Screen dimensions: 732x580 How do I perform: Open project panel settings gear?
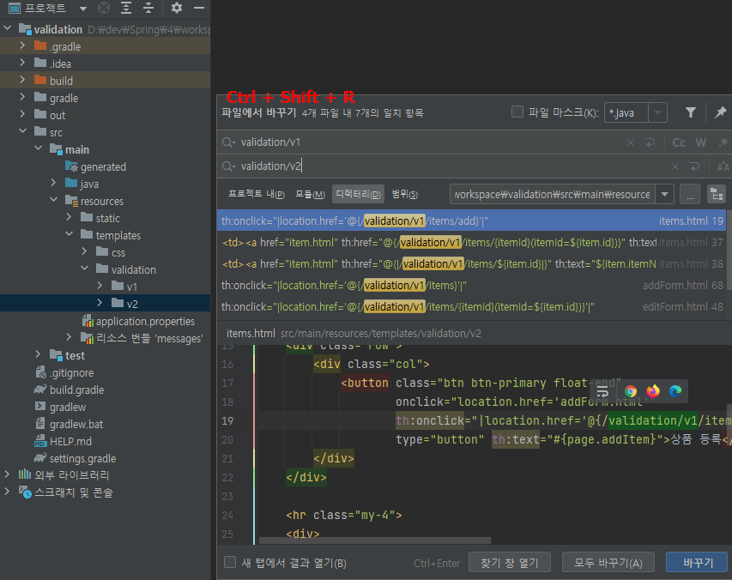tap(177, 8)
